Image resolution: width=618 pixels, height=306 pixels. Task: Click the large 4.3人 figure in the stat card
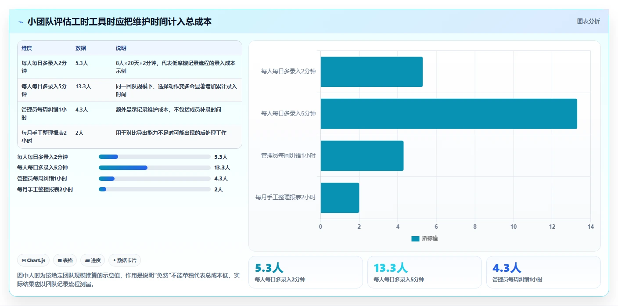coord(507,268)
